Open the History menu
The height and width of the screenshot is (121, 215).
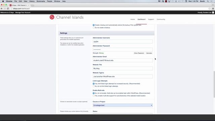point(32,1)
